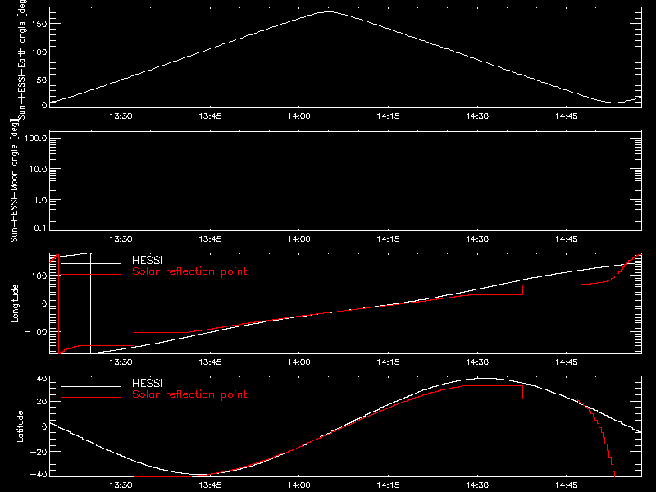The height and width of the screenshot is (492, 656).
Task: Select the 100 tick on Earth angle plot
Action: tap(39, 52)
